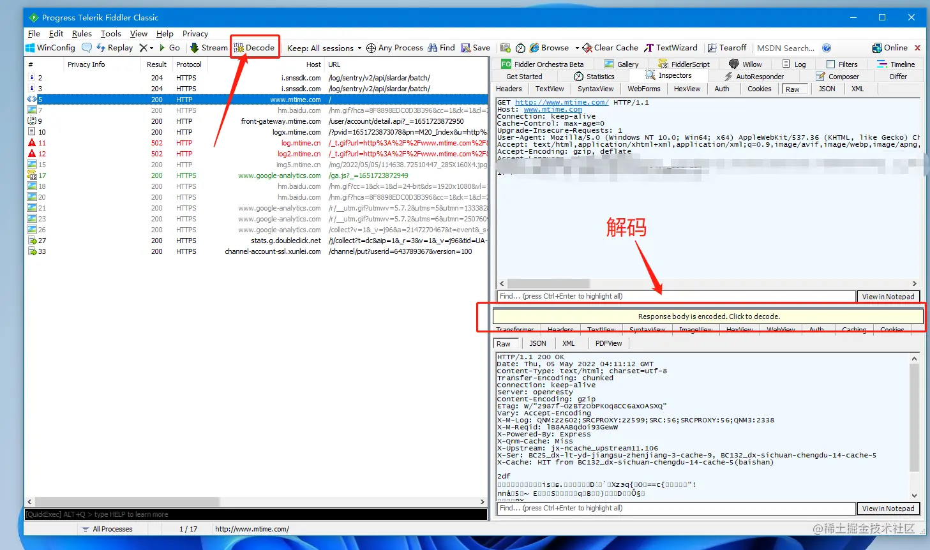Click the camera screenshot icon
The width and height of the screenshot is (930, 550).
pyautogui.click(x=506, y=48)
